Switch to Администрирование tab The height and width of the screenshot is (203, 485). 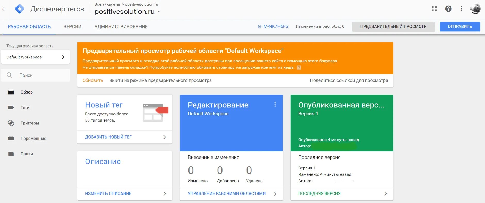[x=121, y=27]
